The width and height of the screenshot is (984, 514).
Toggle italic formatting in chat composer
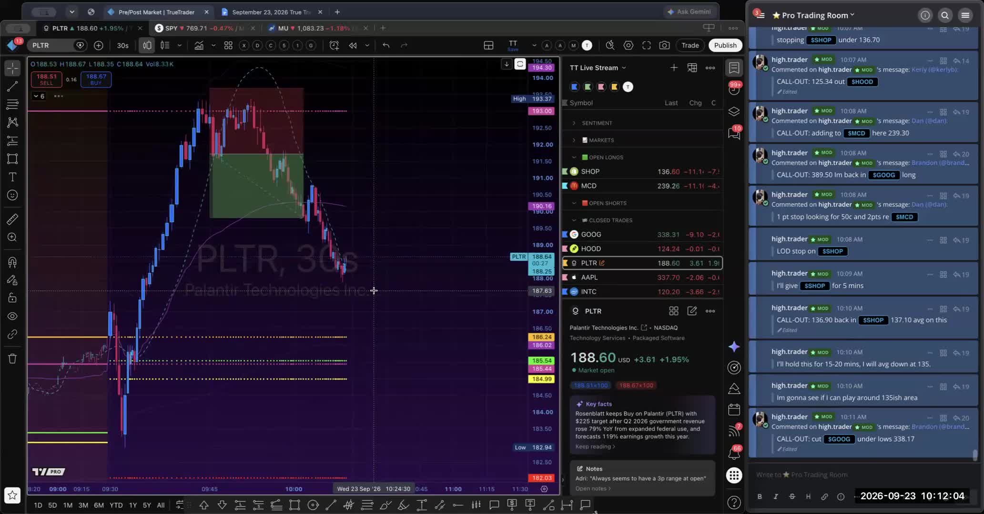click(x=776, y=496)
